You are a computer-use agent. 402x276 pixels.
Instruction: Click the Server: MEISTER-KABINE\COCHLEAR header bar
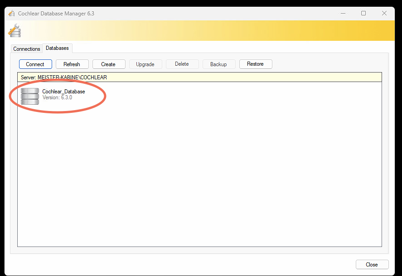point(199,77)
